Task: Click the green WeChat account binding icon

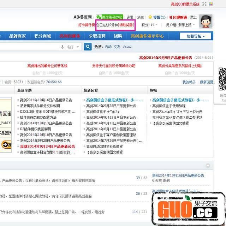Action: [99, 17]
